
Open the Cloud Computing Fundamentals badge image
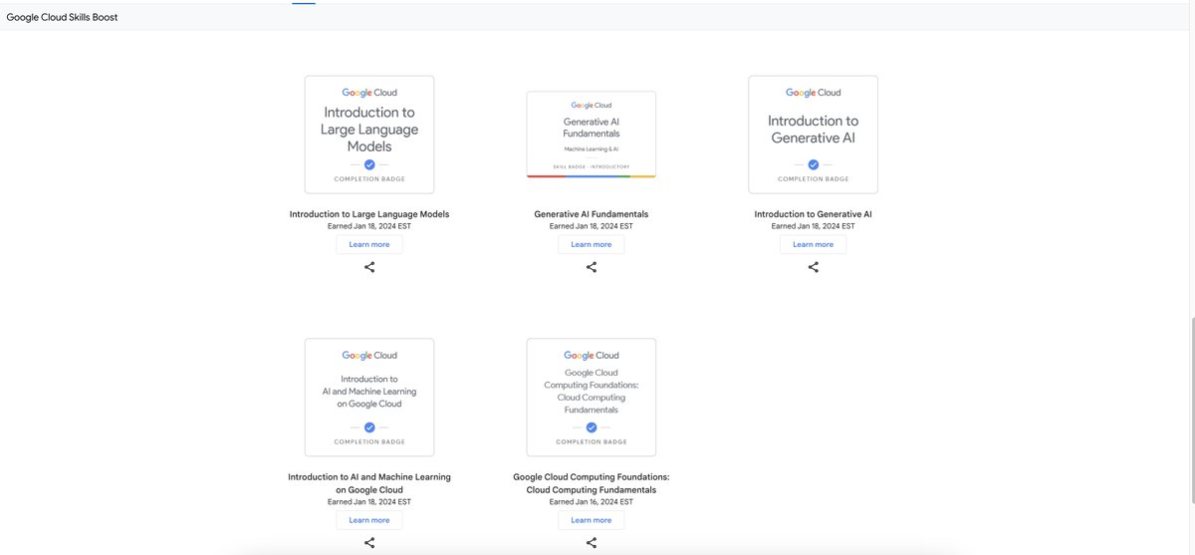[x=592, y=398]
